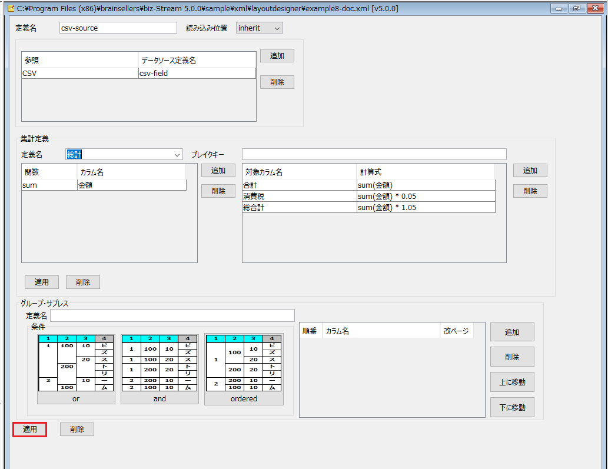Click the 下に移動 button

[512, 407]
